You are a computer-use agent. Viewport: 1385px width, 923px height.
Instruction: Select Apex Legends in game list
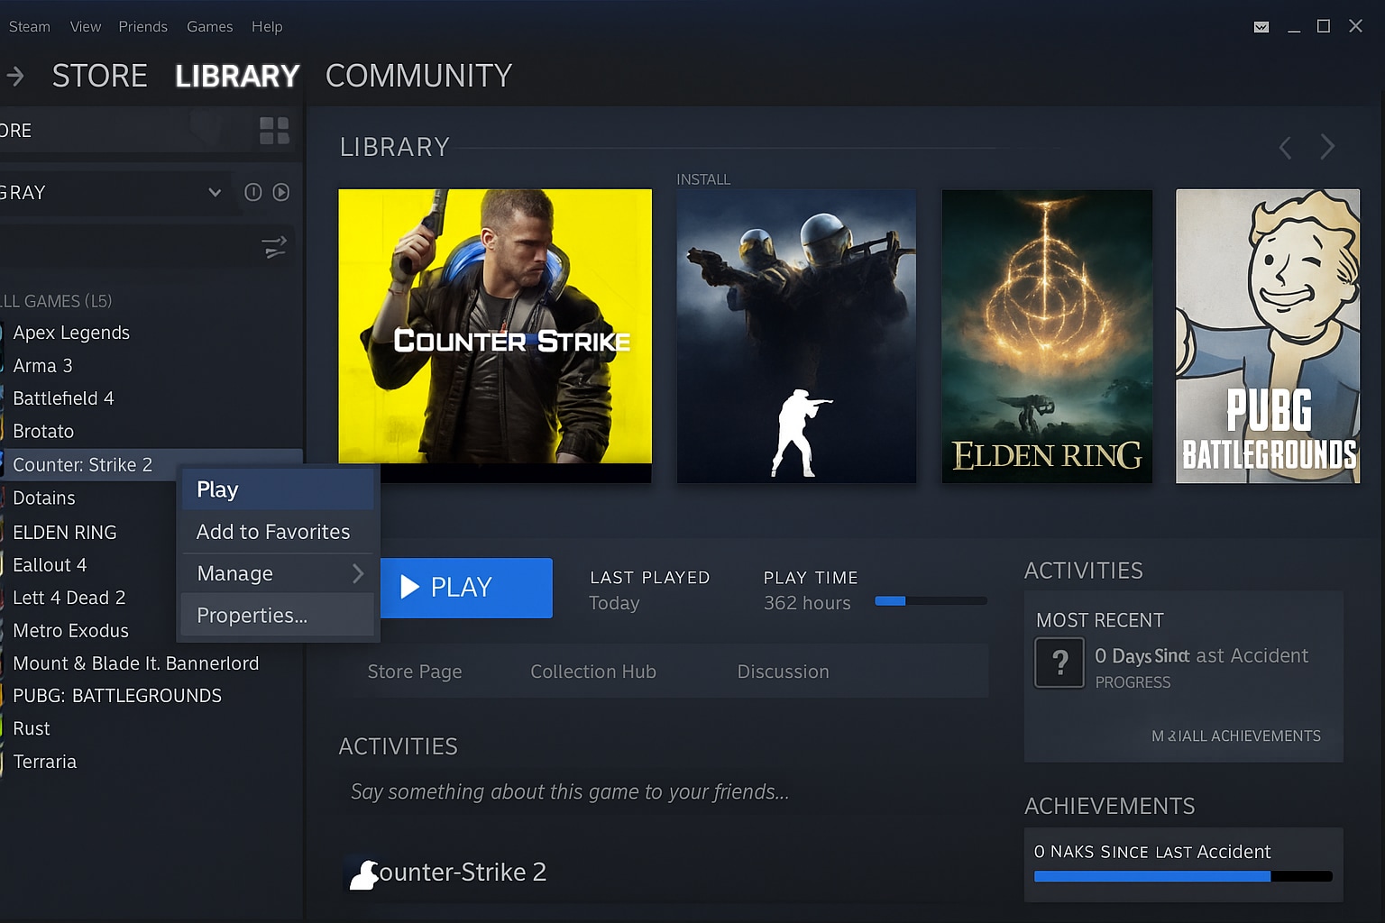71,333
